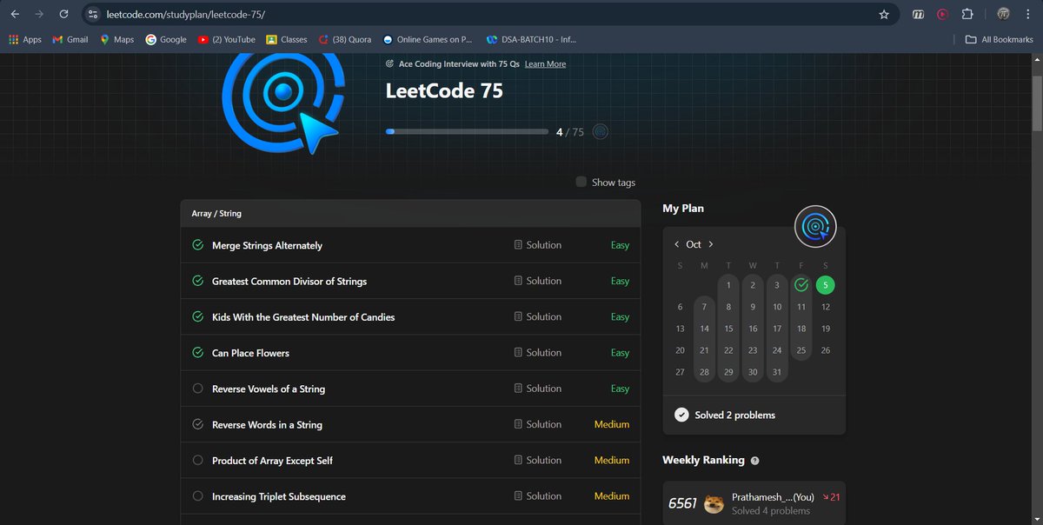Open the browser profile avatar
This screenshot has width=1043, height=525.
1003,14
